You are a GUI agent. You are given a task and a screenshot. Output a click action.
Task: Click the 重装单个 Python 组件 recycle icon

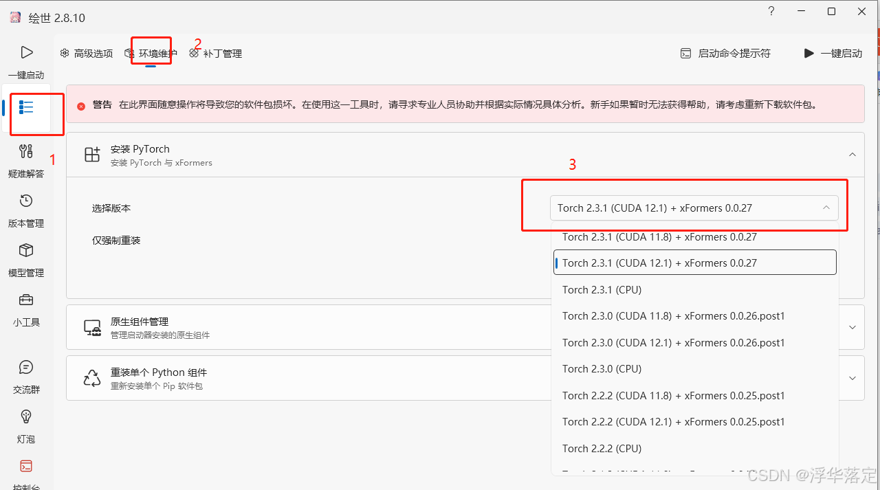(x=92, y=378)
